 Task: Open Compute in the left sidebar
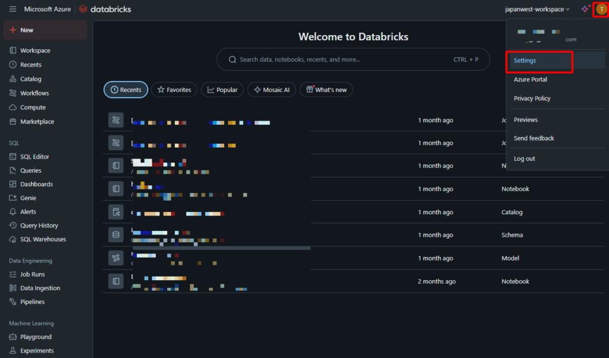[x=33, y=107]
